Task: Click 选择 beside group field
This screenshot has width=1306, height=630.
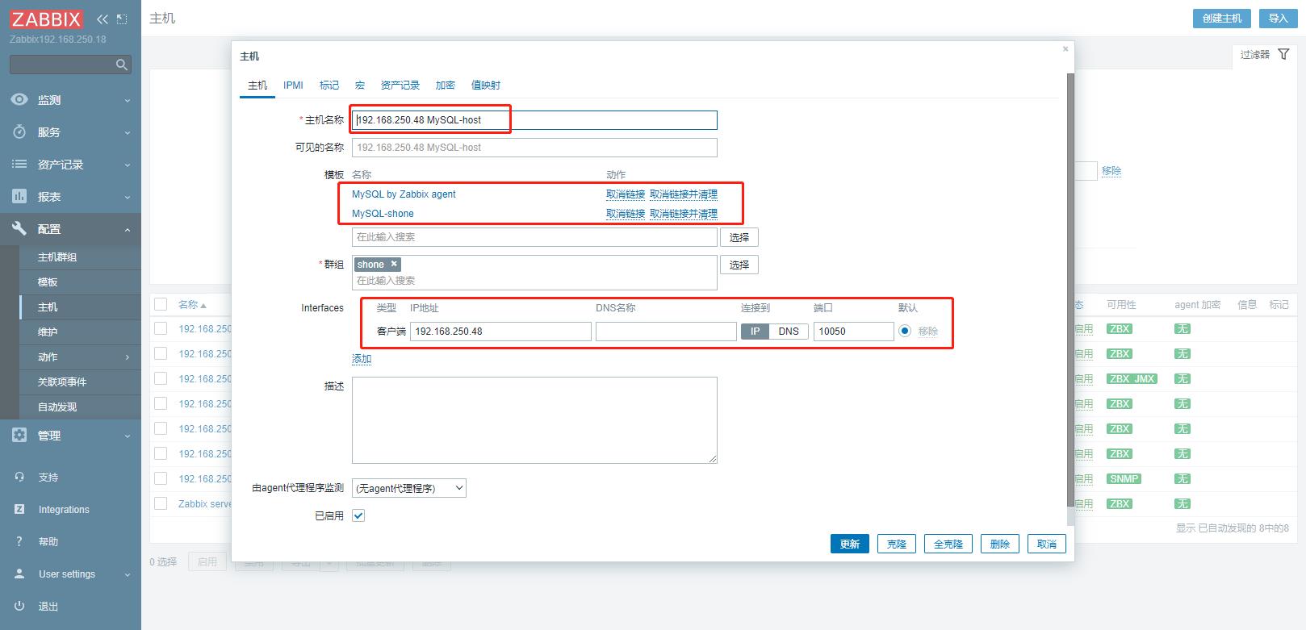Action: (x=739, y=265)
